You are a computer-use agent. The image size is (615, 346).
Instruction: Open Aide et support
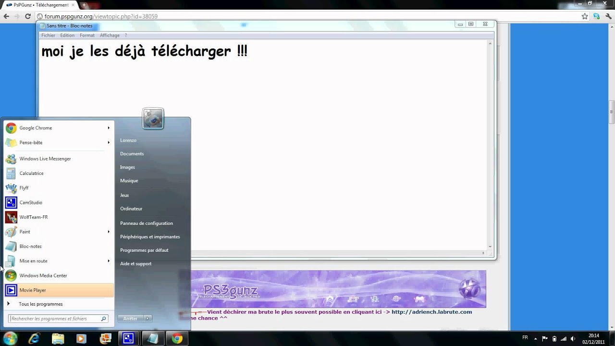click(x=136, y=264)
